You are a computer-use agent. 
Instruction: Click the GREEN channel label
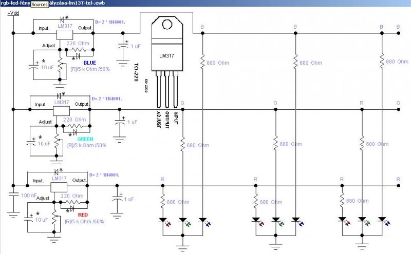pyautogui.click(x=85, y=139)
